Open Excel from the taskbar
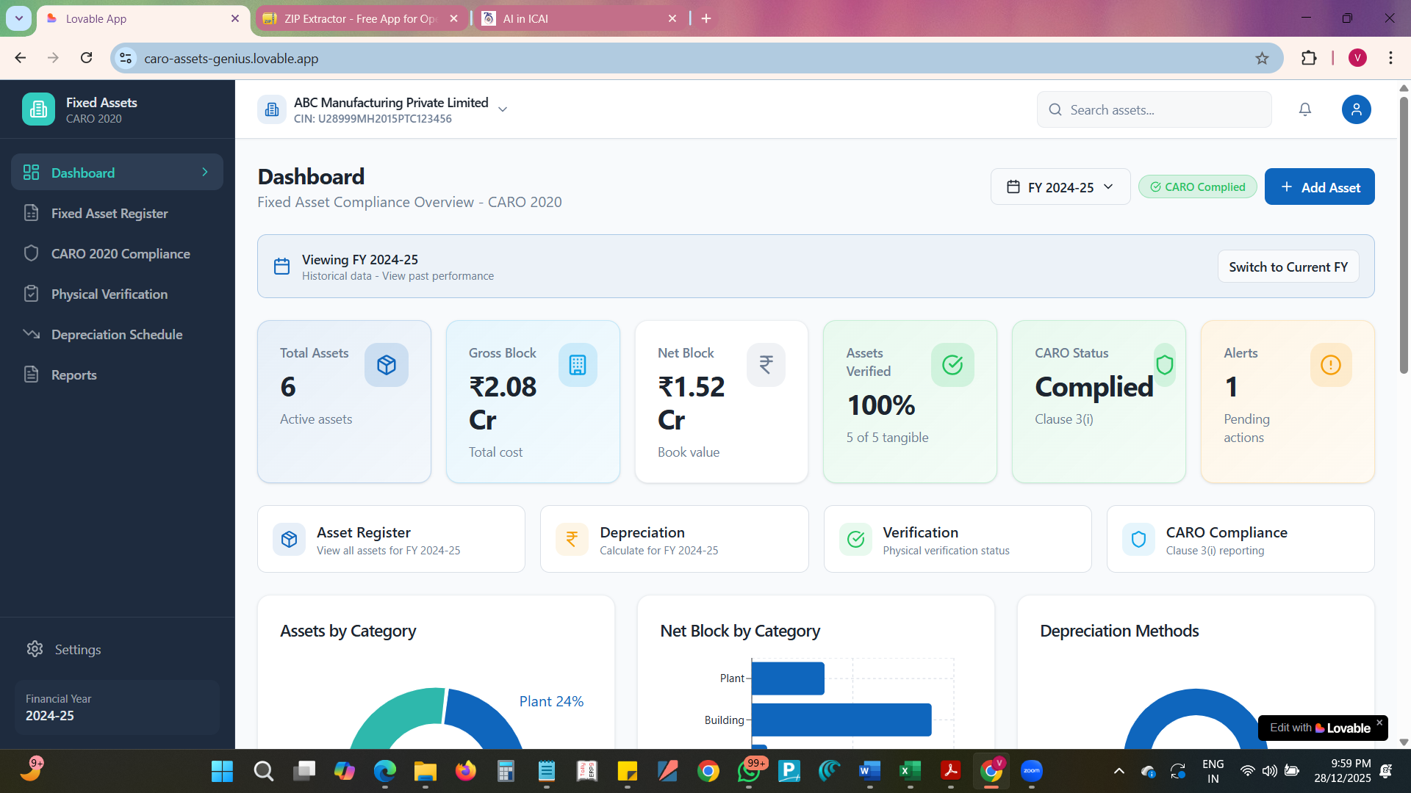The height and width of the screenshot is (793, 1411). (x=910, y=771)
